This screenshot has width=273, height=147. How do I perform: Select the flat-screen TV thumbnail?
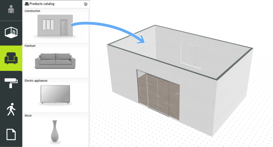tap(55, 94)
